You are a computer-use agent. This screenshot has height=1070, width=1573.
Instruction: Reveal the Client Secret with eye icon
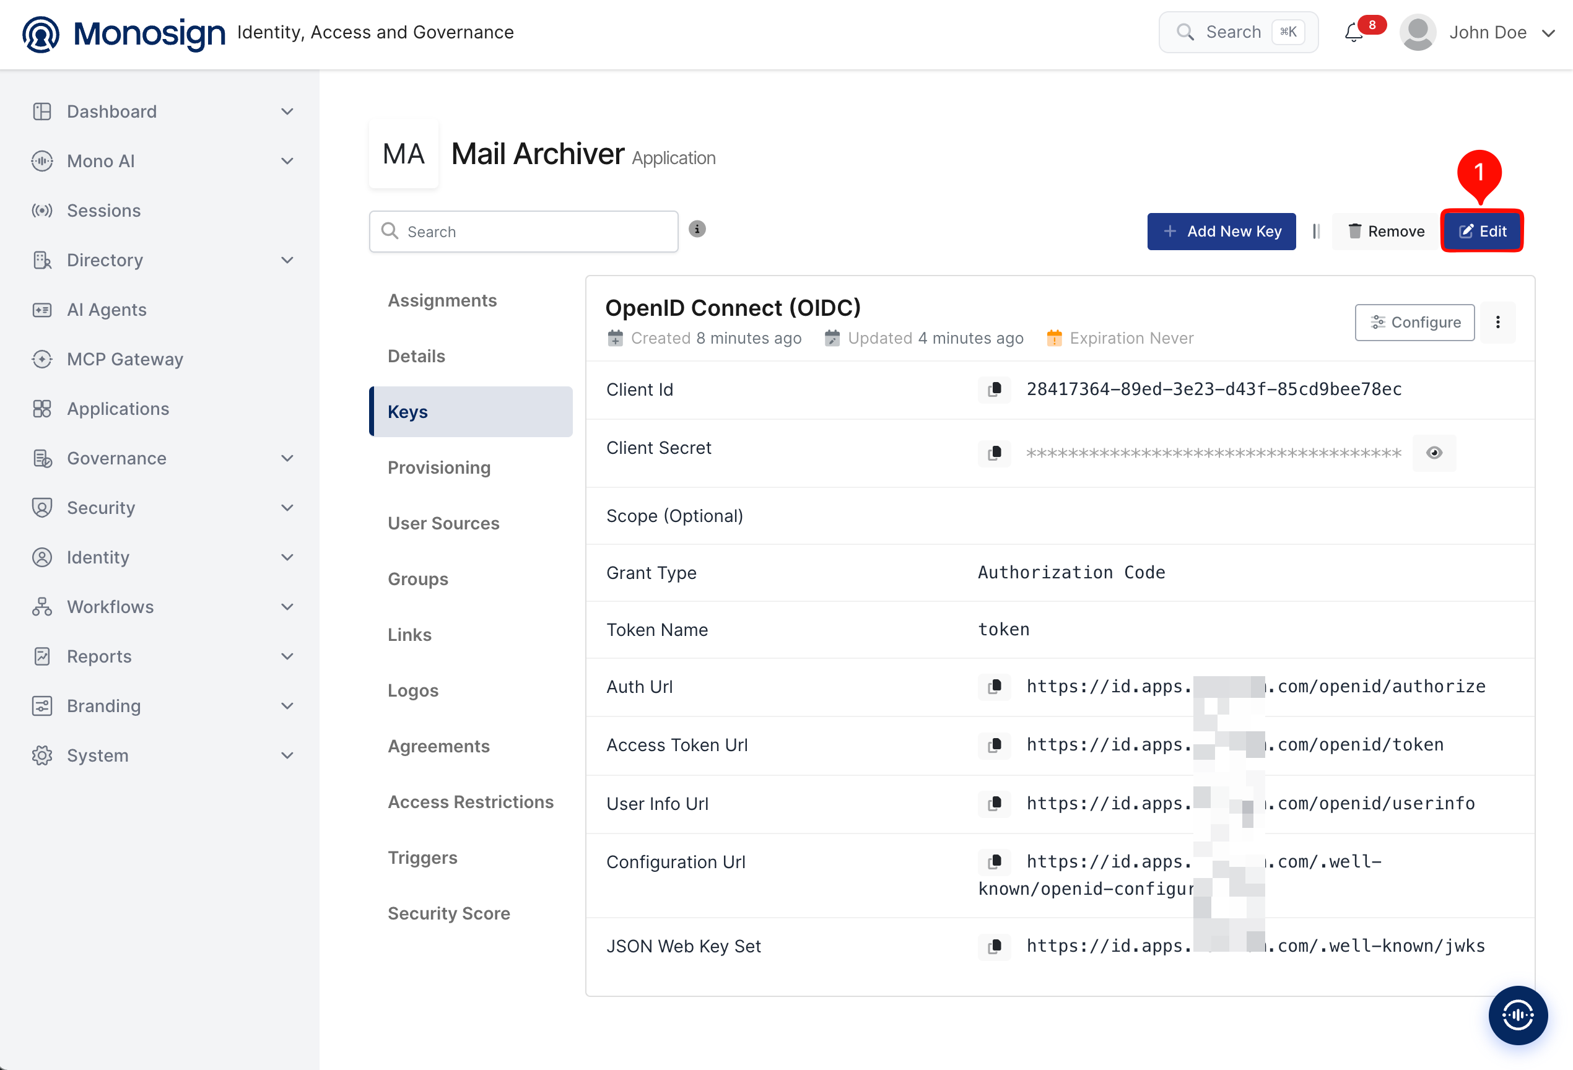[1434, 453]
